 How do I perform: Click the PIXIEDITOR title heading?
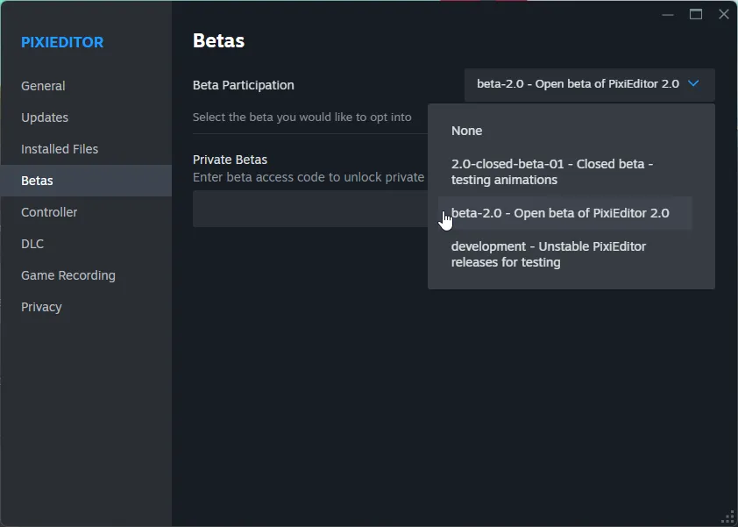[x=62, y=42]
